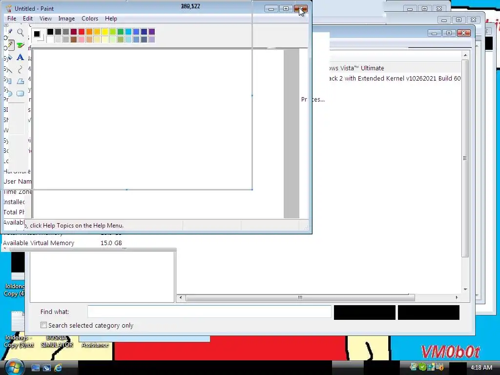Click the 15.0 GB value
Screen dimensions: 500x375
pos(111,243)
